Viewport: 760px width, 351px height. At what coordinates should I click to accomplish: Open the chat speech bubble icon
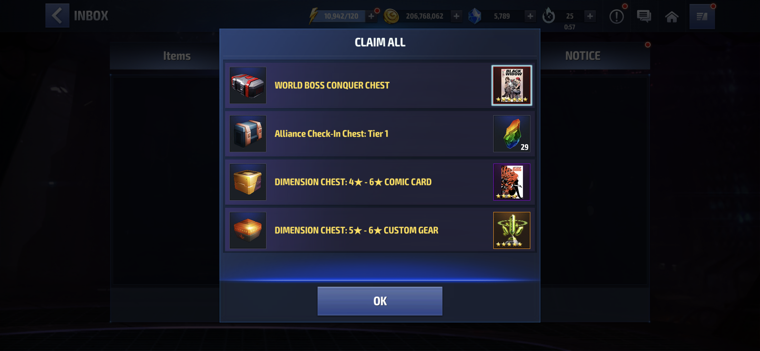(644, 16)
